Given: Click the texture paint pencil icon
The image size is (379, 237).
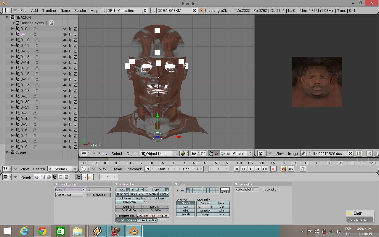Looking at the screenshot, I should coord(370,153).
